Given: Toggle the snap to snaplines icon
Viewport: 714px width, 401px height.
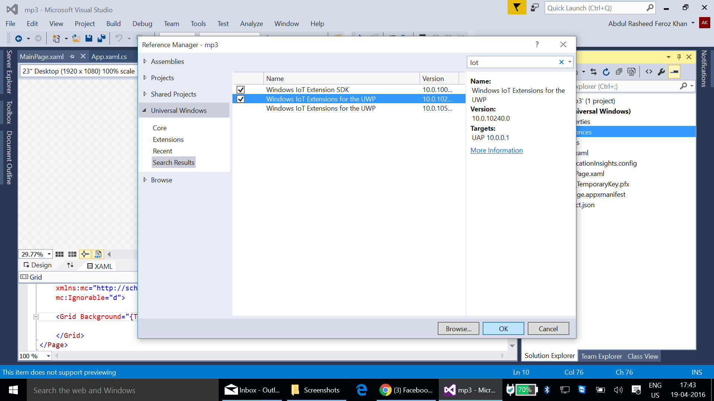Looking at the screenshot, I should tap(85, 254).
